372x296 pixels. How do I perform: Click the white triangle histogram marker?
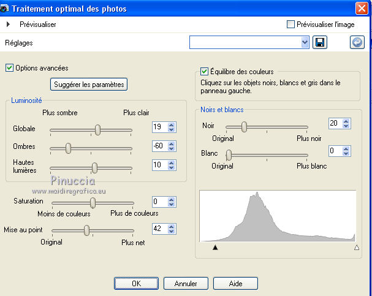pos(356,248)
